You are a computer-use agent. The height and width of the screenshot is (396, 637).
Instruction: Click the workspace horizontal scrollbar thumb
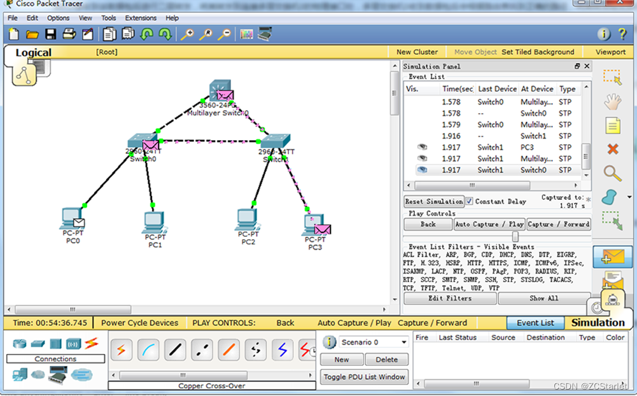tap(73, 309)
